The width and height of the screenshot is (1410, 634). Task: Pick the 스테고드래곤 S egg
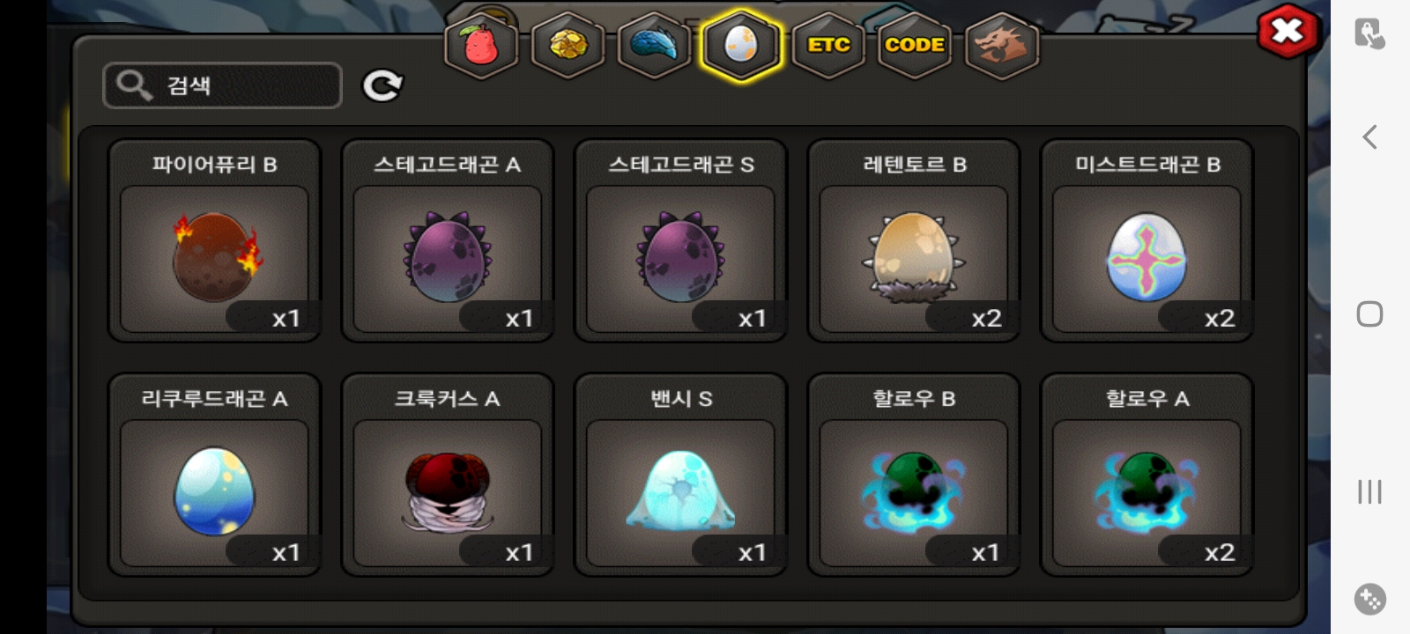pos(680,240)
